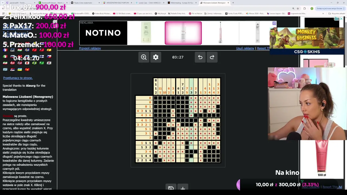
Task: Click the plus icon below the puzzle
Action: coord(183,188)
